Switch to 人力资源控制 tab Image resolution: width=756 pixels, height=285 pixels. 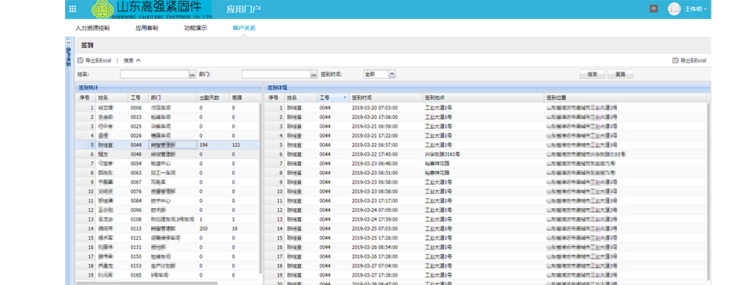coord(92,28)
